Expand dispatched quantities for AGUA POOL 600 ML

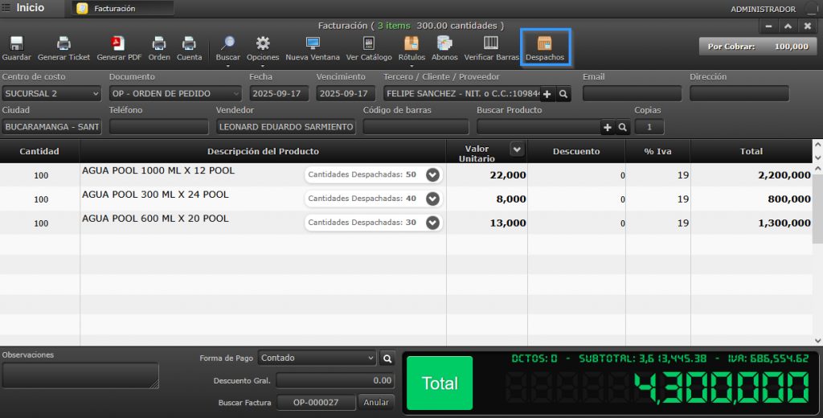(x=433, y=223)
